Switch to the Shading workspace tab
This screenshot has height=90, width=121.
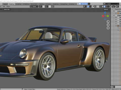coord(41,4)
